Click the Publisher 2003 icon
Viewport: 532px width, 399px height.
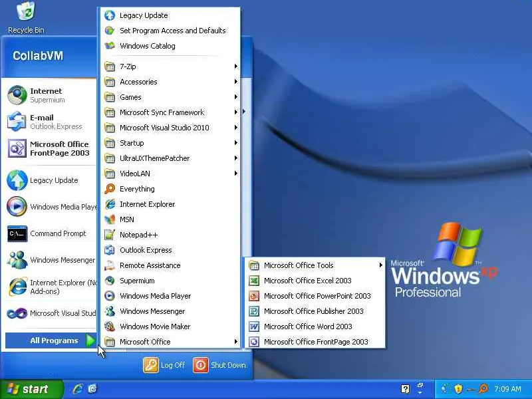click(x=254, y=311)
